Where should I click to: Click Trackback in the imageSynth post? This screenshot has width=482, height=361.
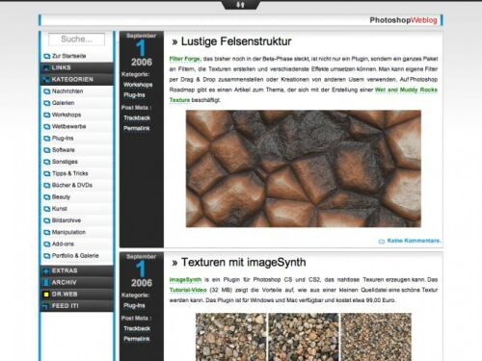137,328
